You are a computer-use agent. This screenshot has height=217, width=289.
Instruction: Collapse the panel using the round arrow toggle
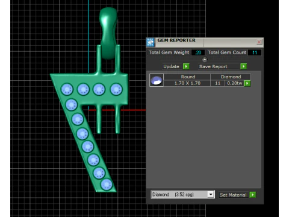[205, 60]
